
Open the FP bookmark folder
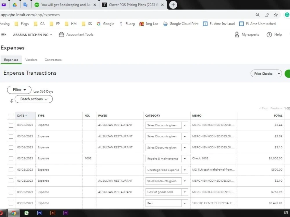55,24
